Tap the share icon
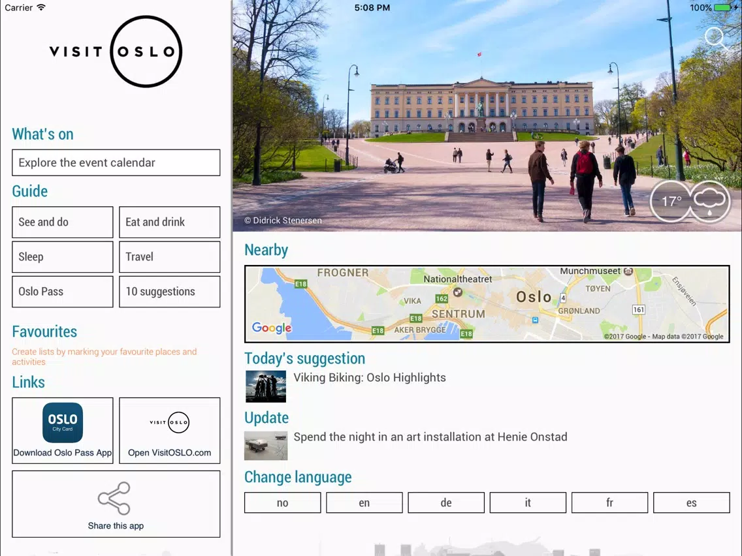 (114, 499)
